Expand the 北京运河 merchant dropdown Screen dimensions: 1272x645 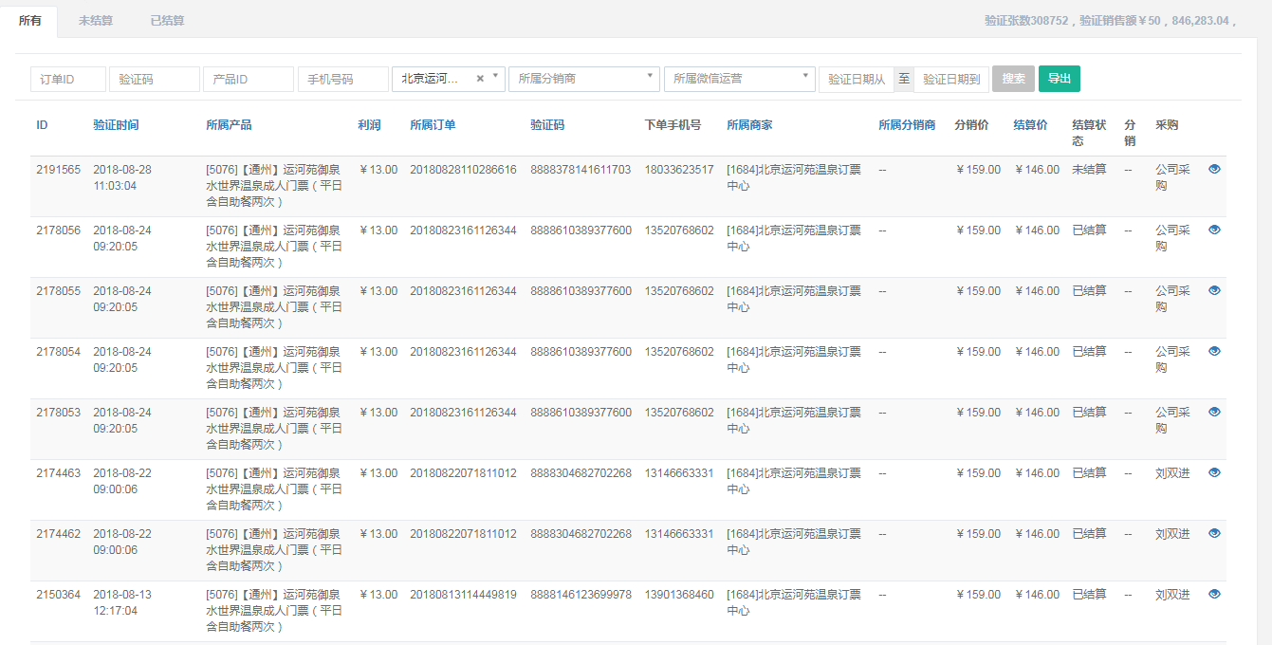[x=497, y=79]
